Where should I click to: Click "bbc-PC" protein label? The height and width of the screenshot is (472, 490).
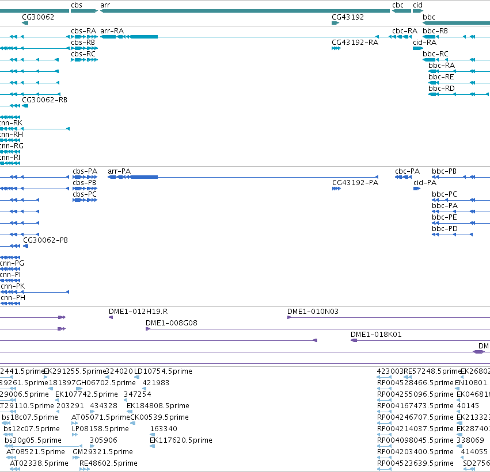[445, 195]
